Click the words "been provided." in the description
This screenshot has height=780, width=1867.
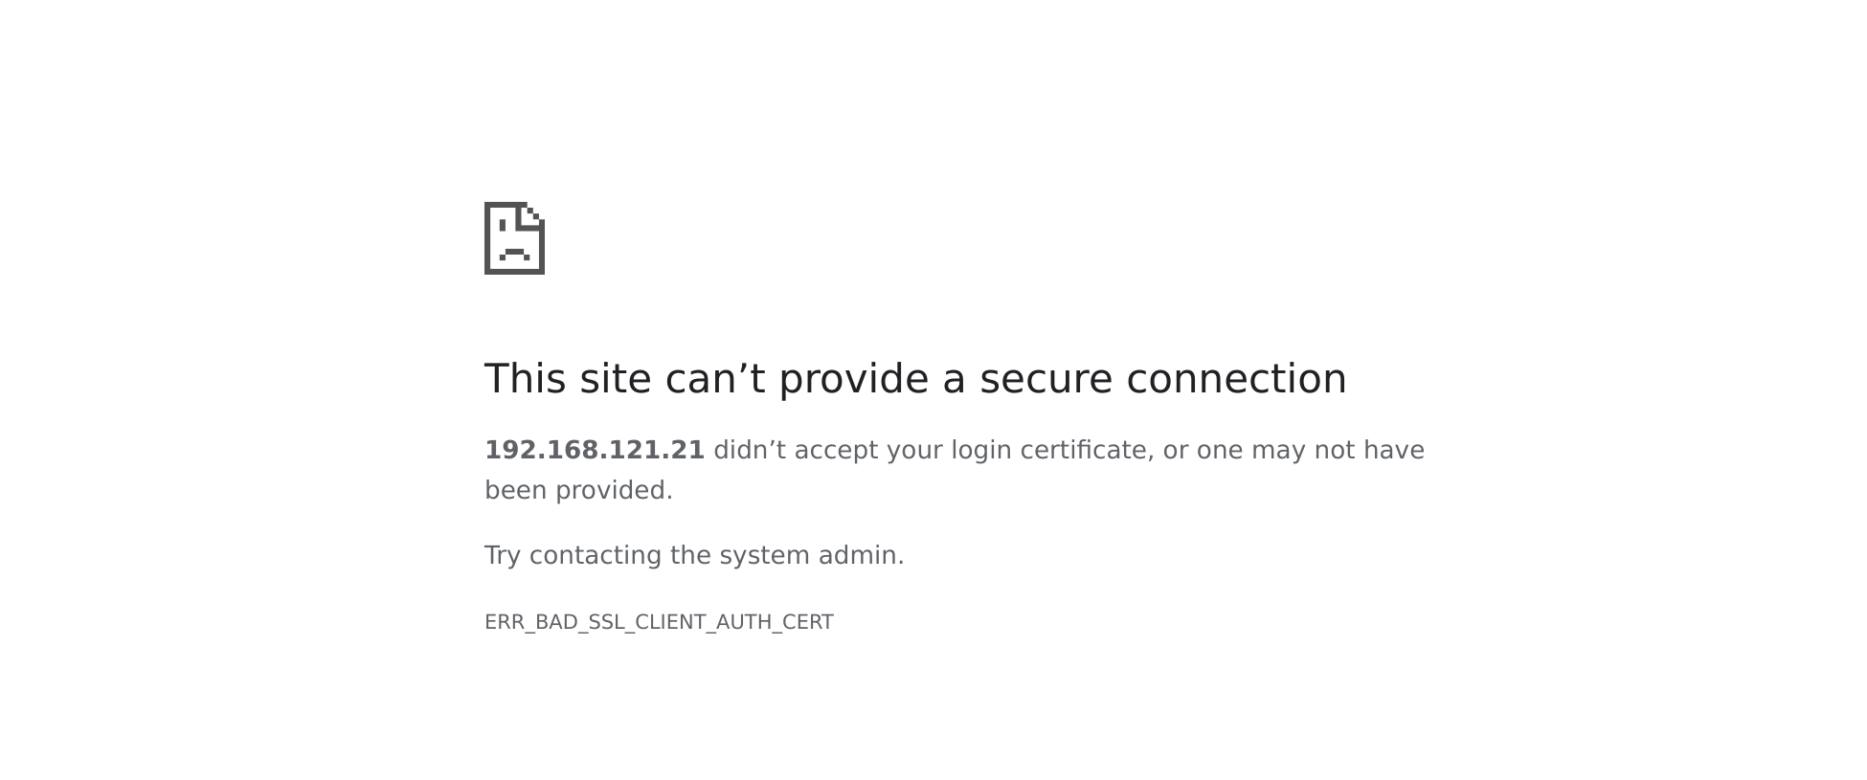578,490
